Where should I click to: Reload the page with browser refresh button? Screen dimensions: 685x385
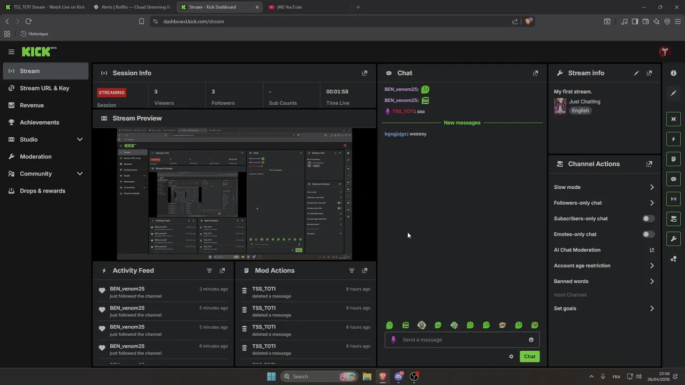(28, 21)
